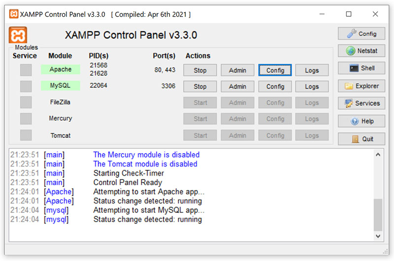The height and width of the screenshot is (261, 394).
Task: Click Apache PID 21628
Action: (98, 73)
